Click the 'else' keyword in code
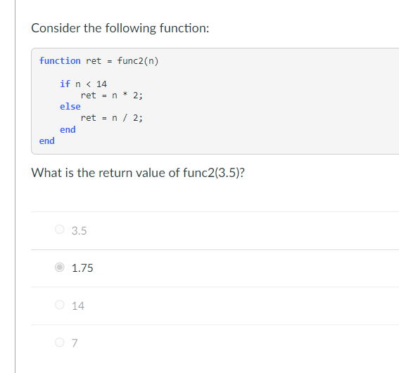 (70, 107)
